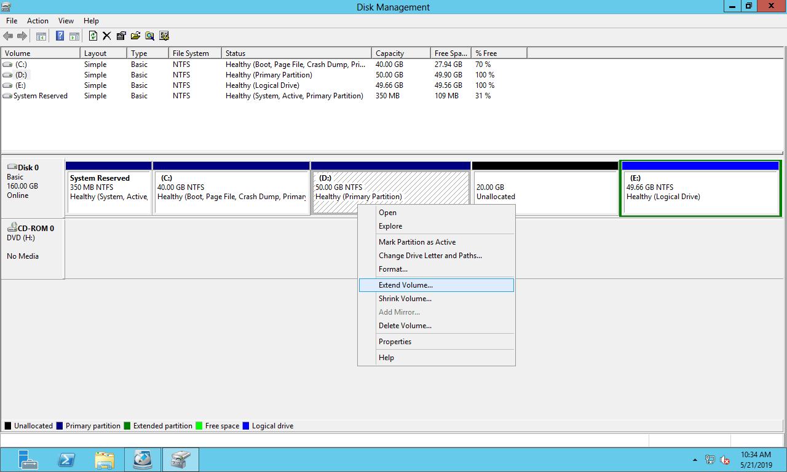Choose Extend Volume... from context menu

click(x=406, y=285)
